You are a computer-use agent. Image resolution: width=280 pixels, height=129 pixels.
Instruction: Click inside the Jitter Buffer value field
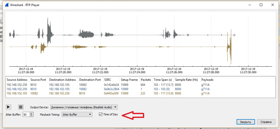[x=26, y=114]
